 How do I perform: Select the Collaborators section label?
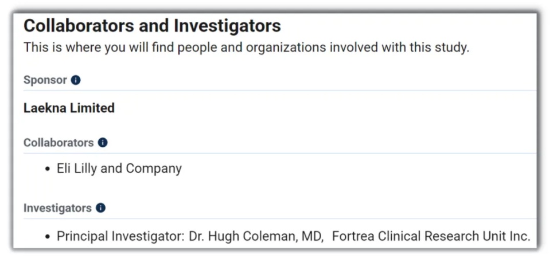pos(59,143)
